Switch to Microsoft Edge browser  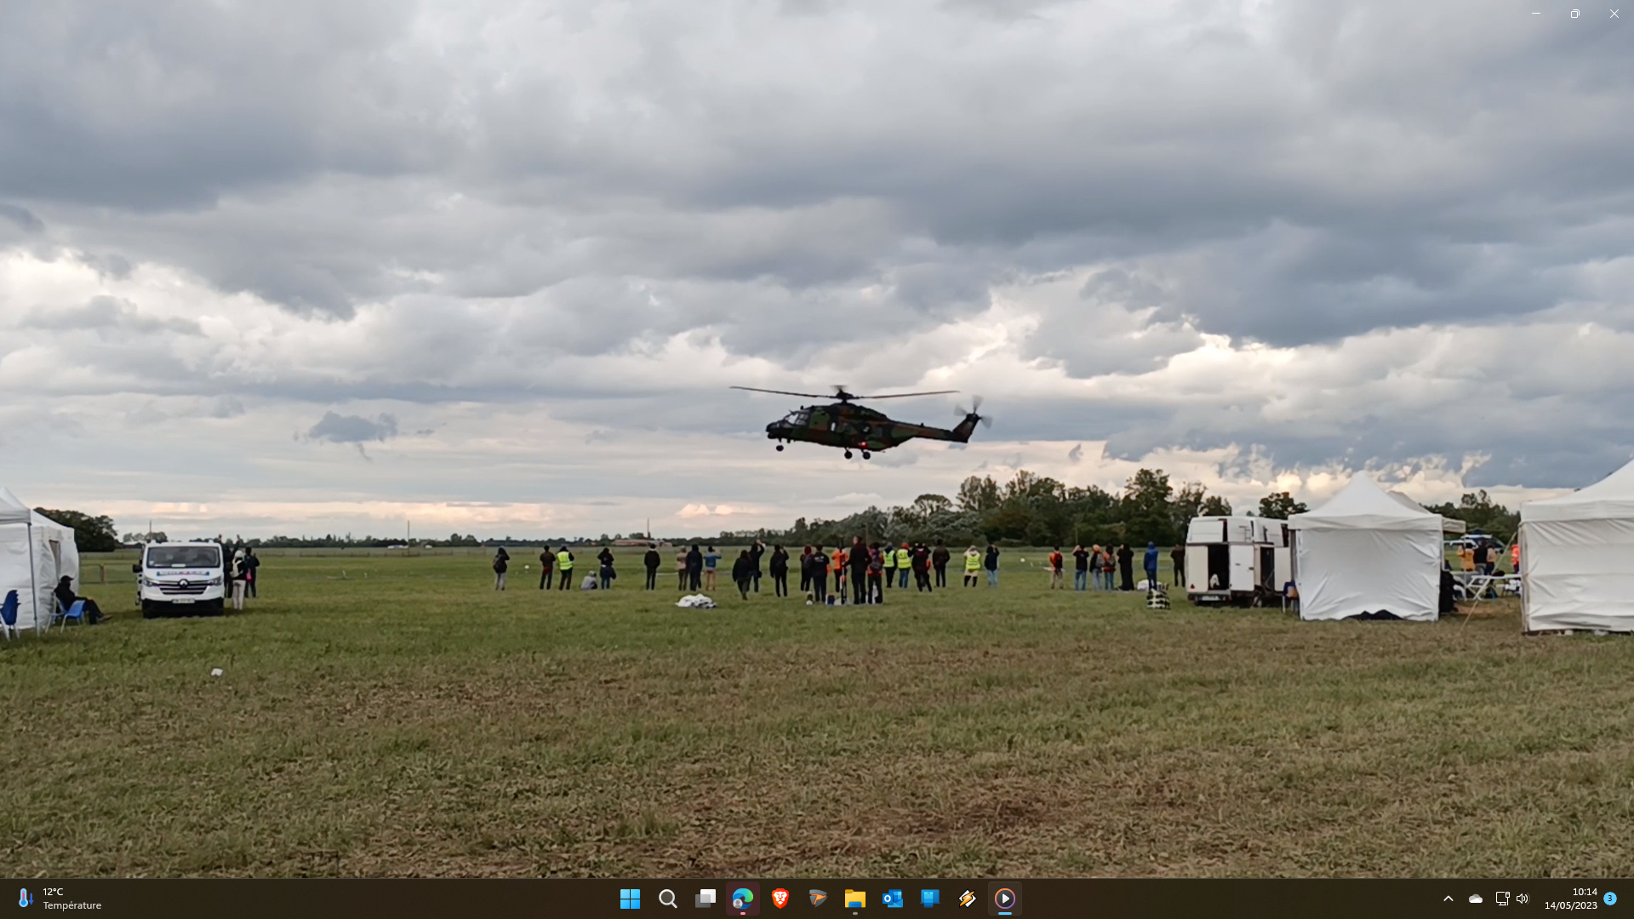click(x=743, y=899)
